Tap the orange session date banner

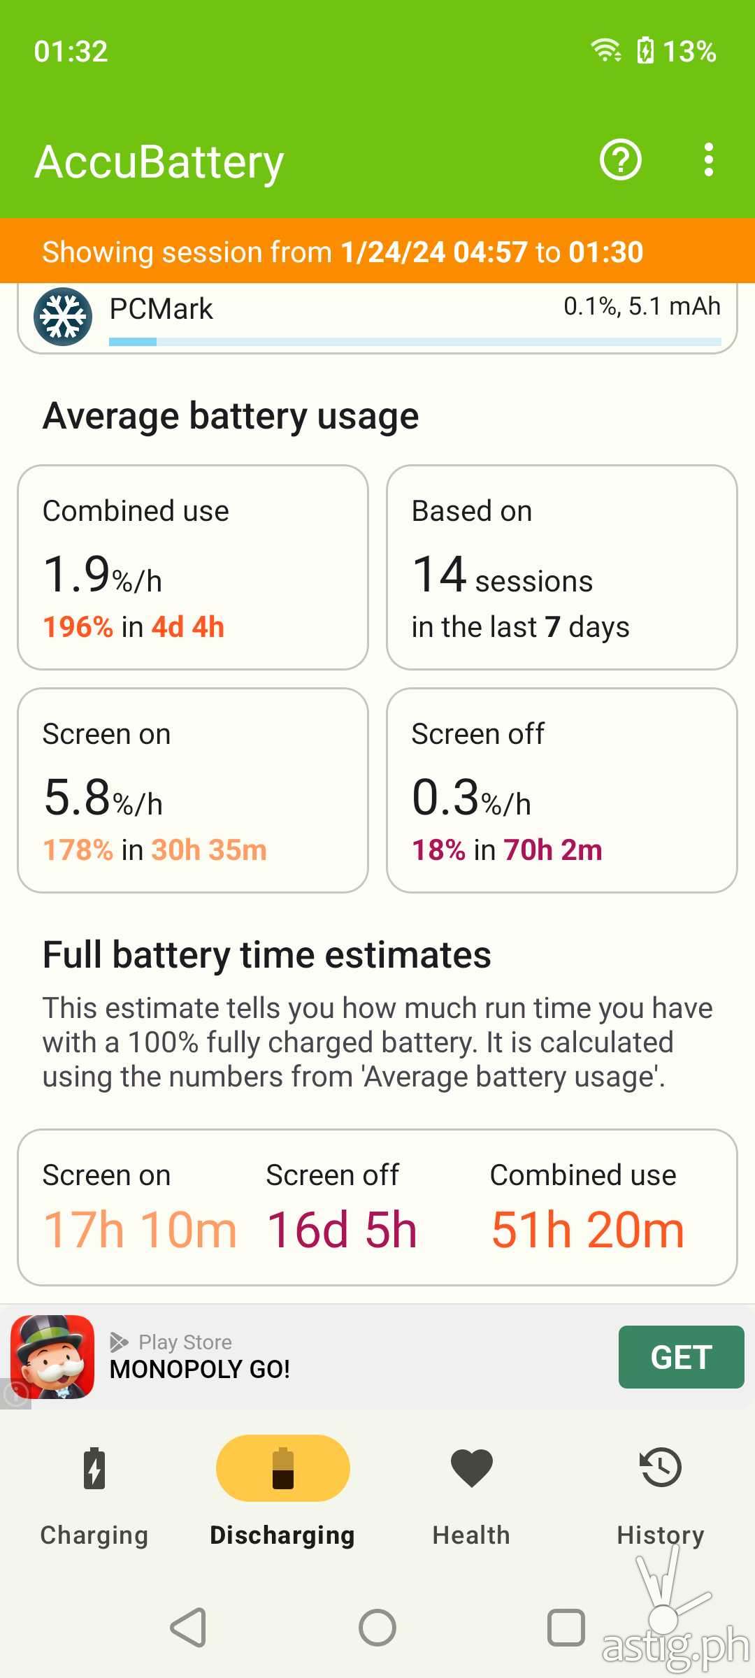click(377, 252)
